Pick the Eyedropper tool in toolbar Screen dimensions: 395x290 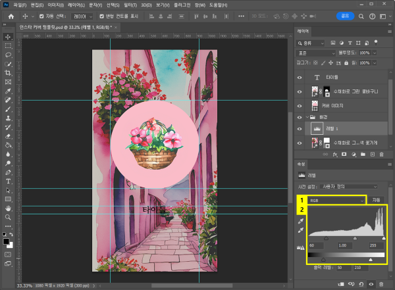click(8, 91)
